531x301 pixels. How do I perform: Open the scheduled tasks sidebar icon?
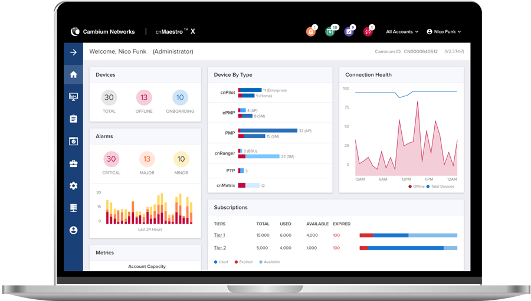[73, 141]
